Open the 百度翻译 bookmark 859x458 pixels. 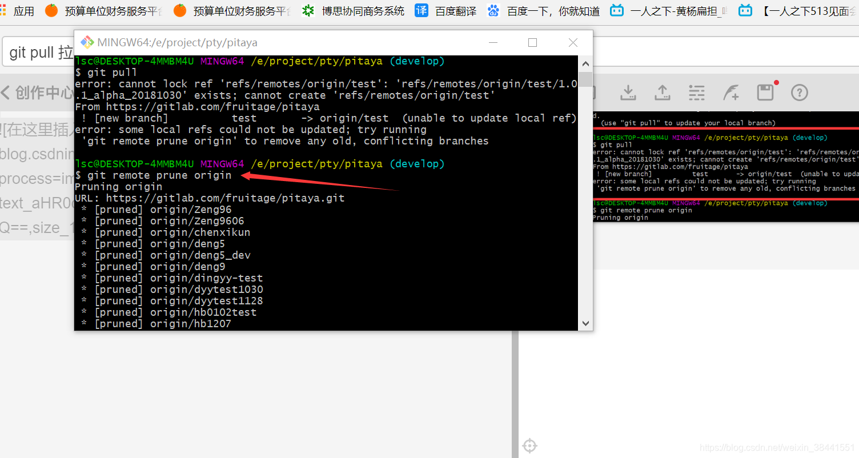[445, 11]
